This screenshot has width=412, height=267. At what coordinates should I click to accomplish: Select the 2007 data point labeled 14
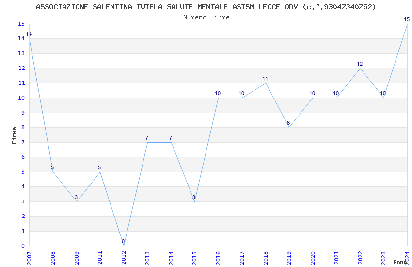click(29, 39)
